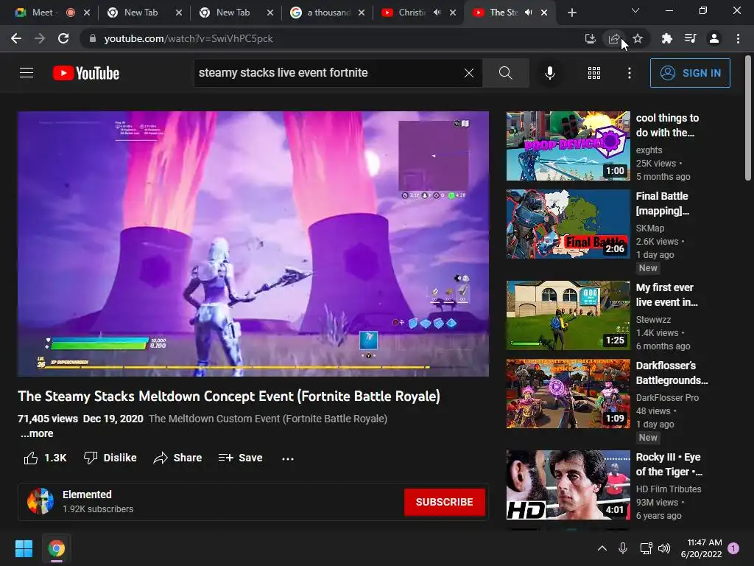The width and height of the screenshot is (754, 566).
Task: Reload the page with the refresh icon
Action: pos(63,38)
